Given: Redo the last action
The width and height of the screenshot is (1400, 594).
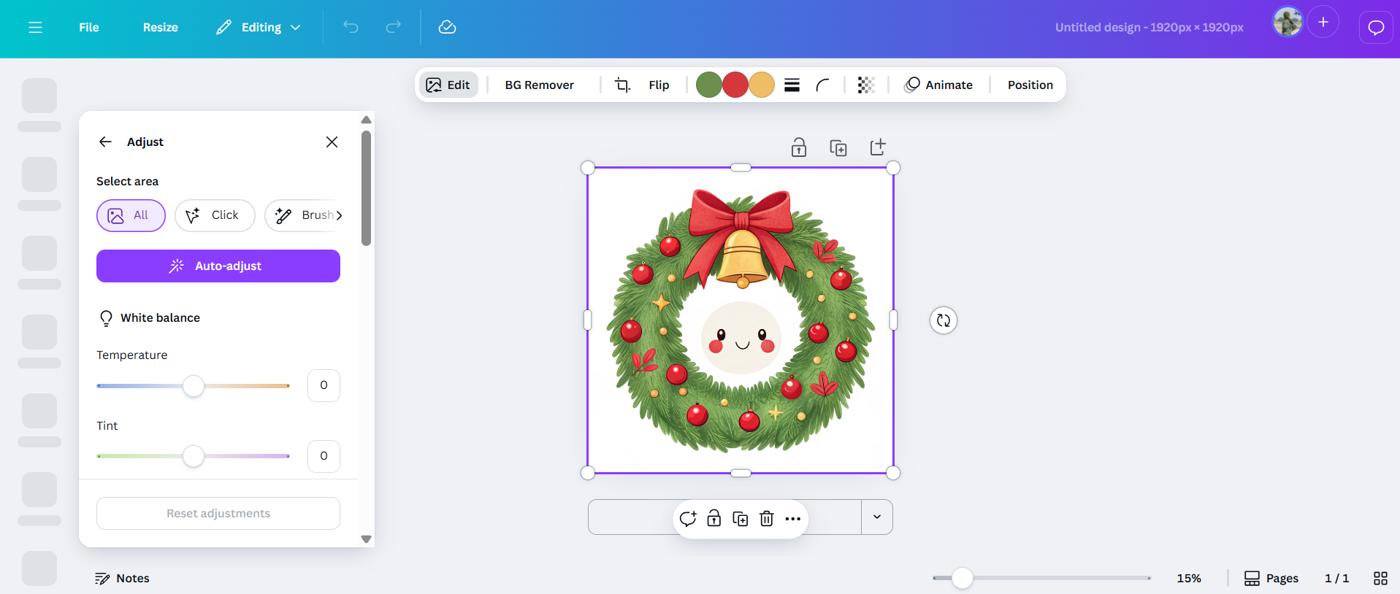Looking at the screenshot, I should 394,27.
